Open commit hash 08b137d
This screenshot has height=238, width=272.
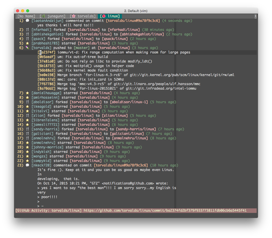point(47,79)
